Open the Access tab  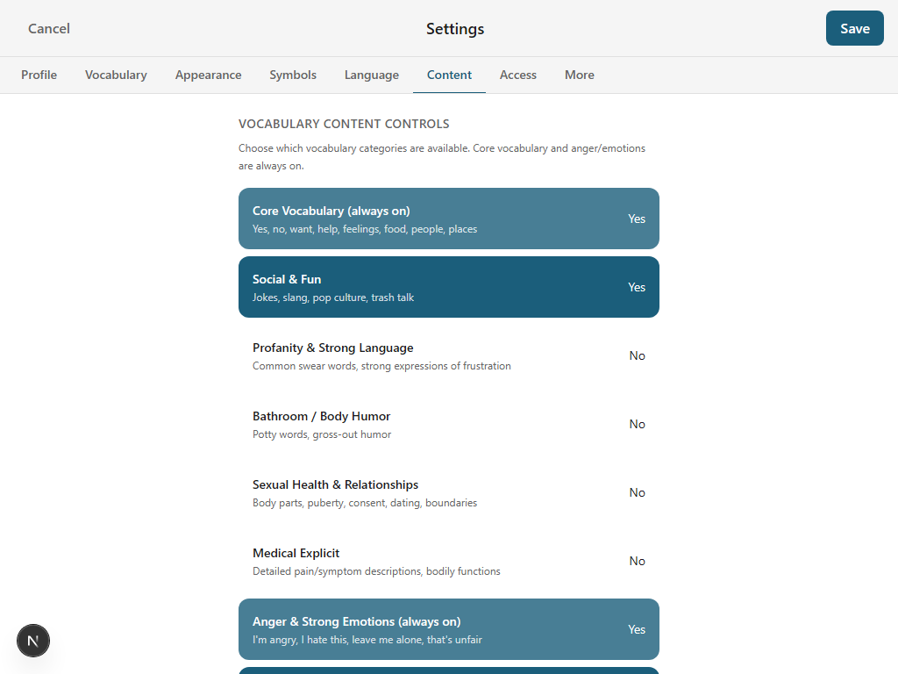517,75
